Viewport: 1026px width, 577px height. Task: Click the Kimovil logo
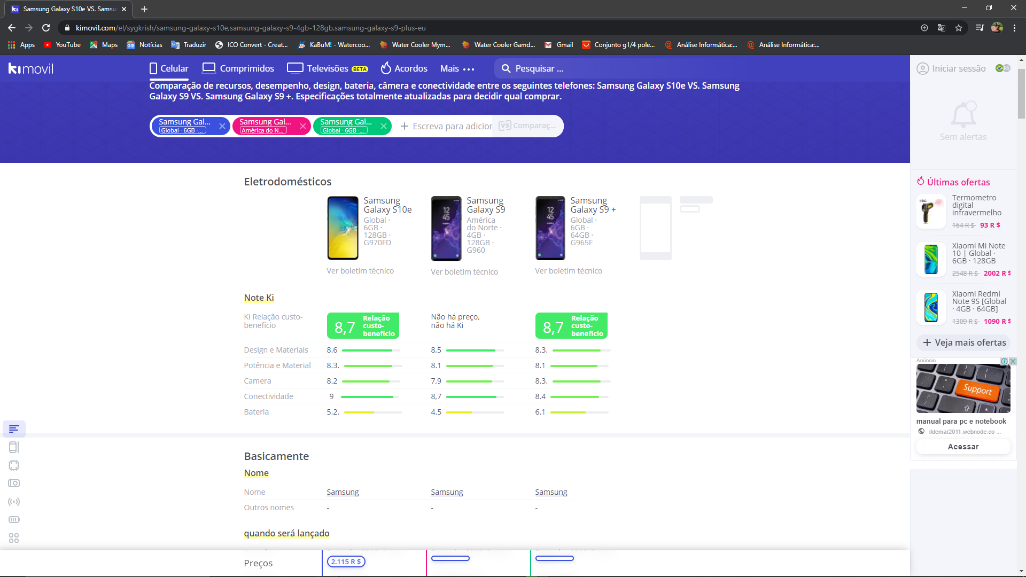click(x=31, y=68)
